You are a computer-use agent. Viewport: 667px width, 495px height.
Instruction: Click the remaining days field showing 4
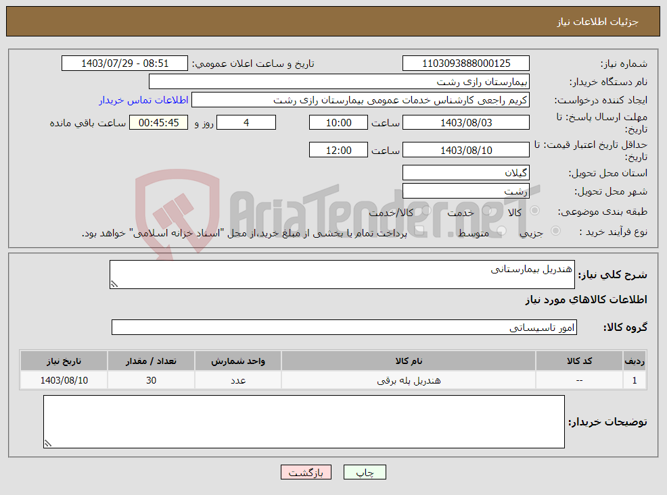[x=246, y=123]
